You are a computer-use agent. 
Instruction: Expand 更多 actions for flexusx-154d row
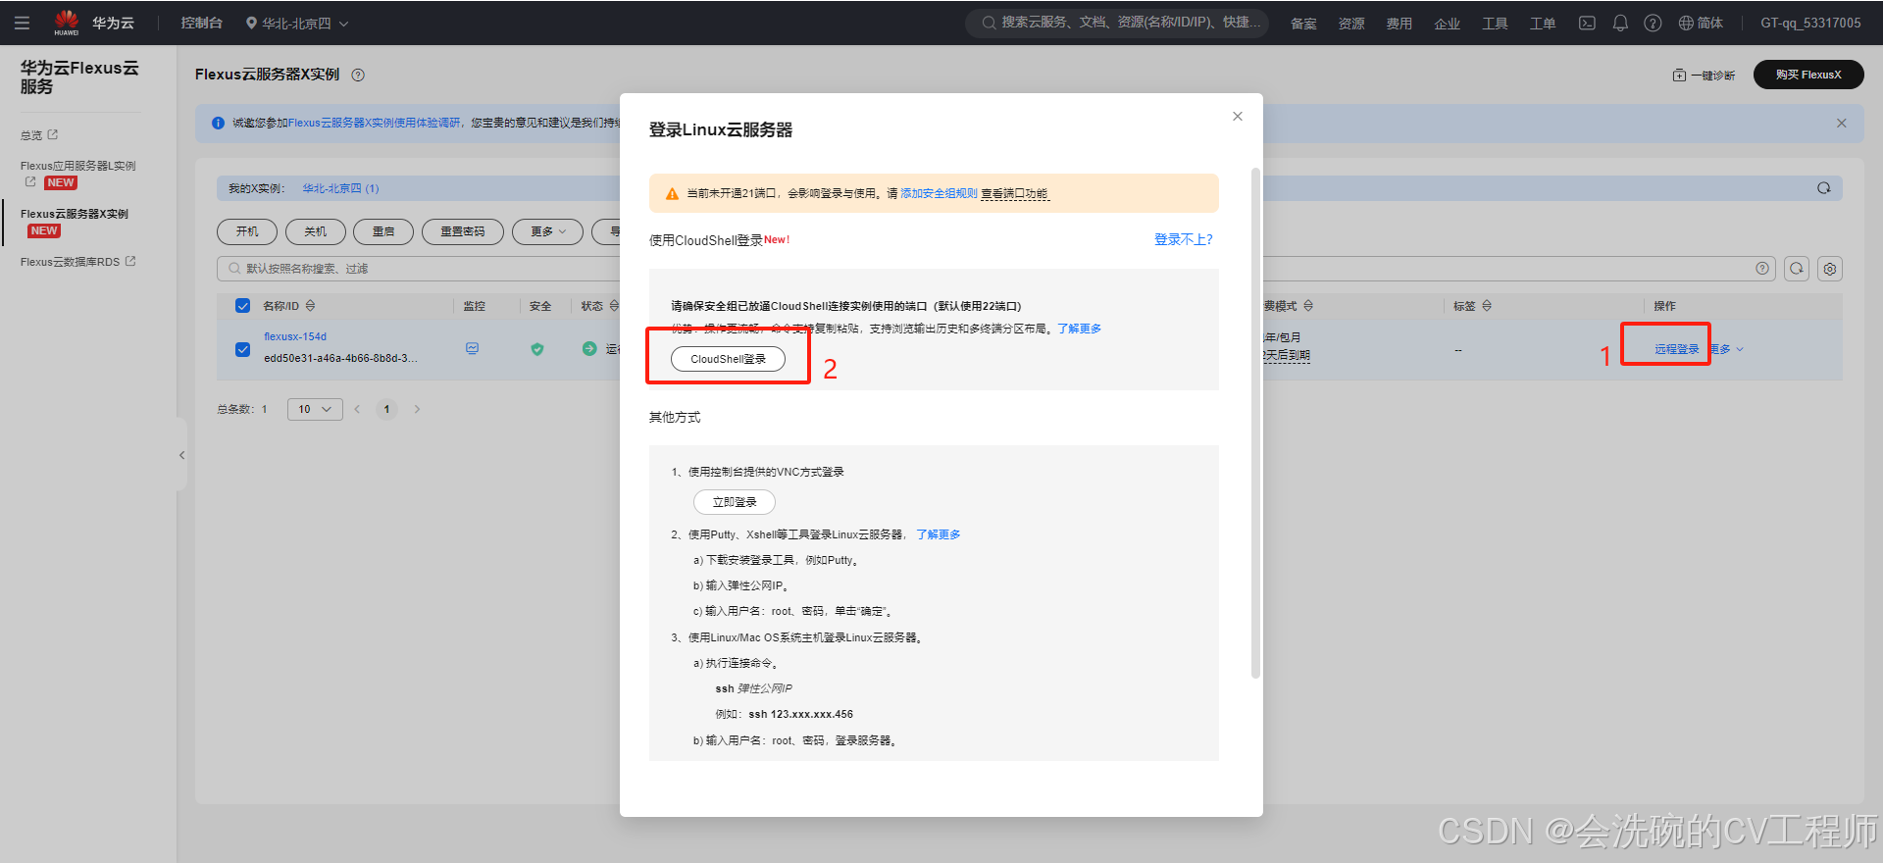pyautogui.click(x=1728, y=349)
